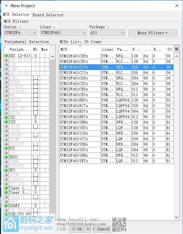Select the MCU Selector tab
183x234 pixels.
pos(16,14)
